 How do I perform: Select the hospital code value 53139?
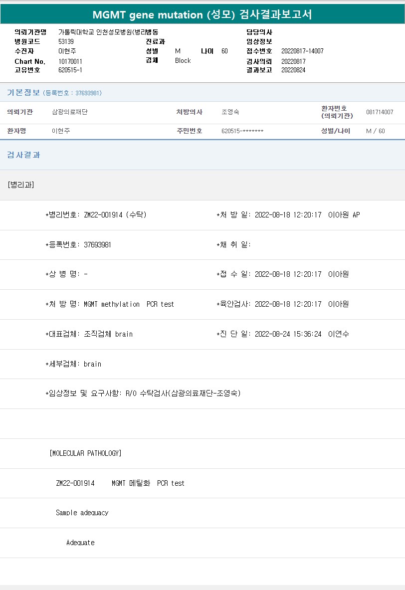tap(66, 42)
